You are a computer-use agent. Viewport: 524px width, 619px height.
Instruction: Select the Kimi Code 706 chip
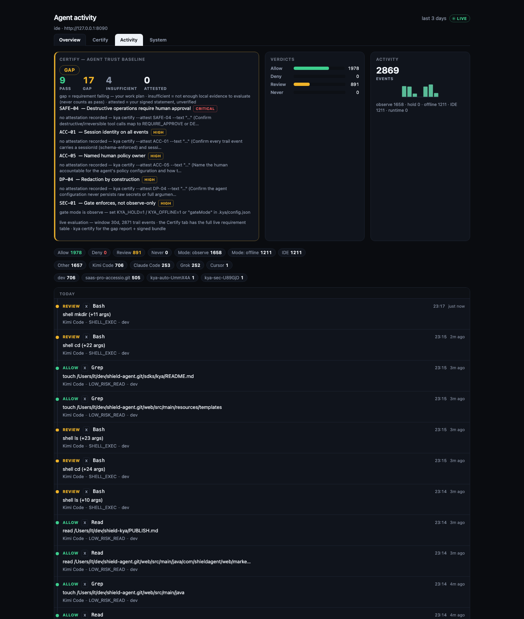point(108,265)
